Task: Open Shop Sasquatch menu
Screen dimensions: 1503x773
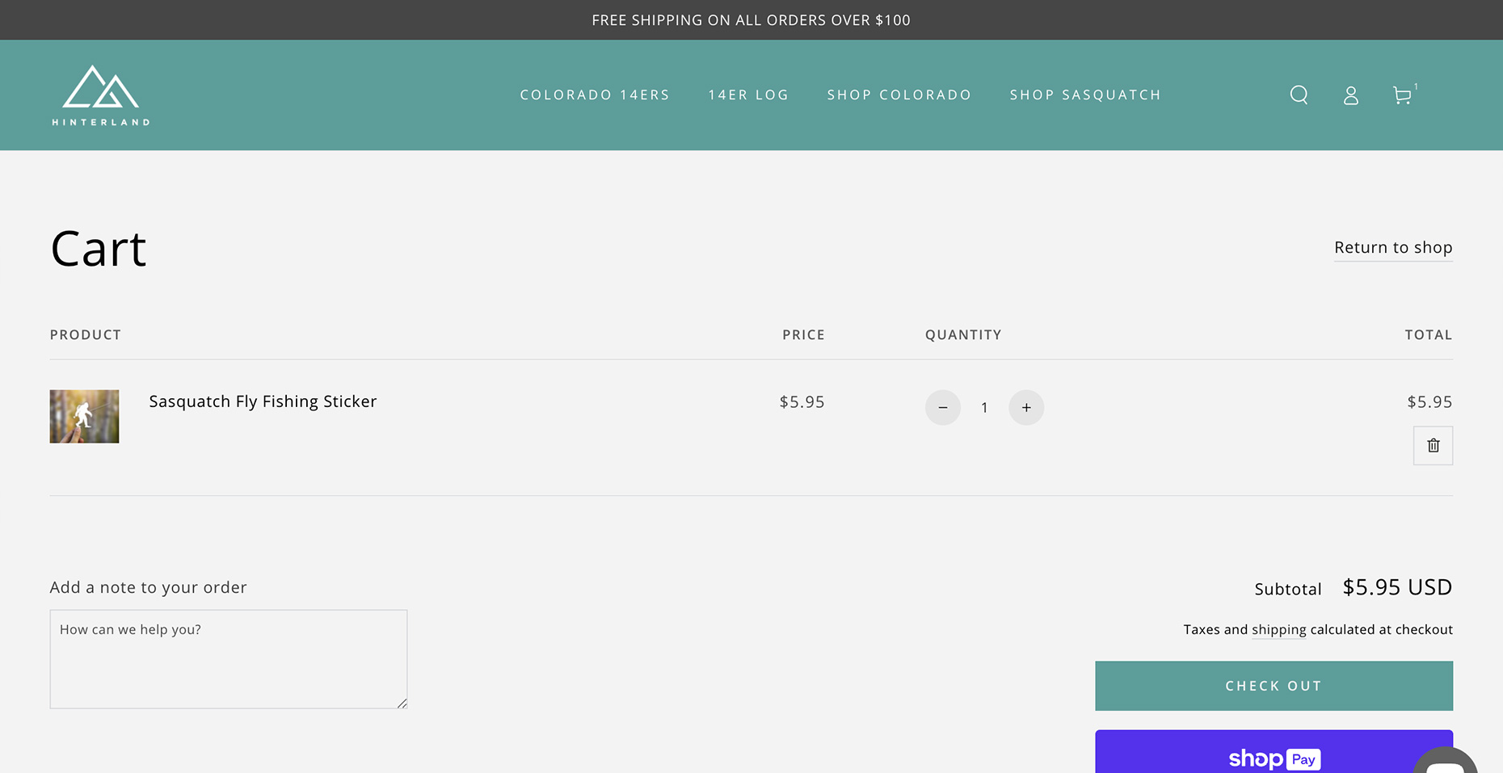Action: click(1085, 95)
